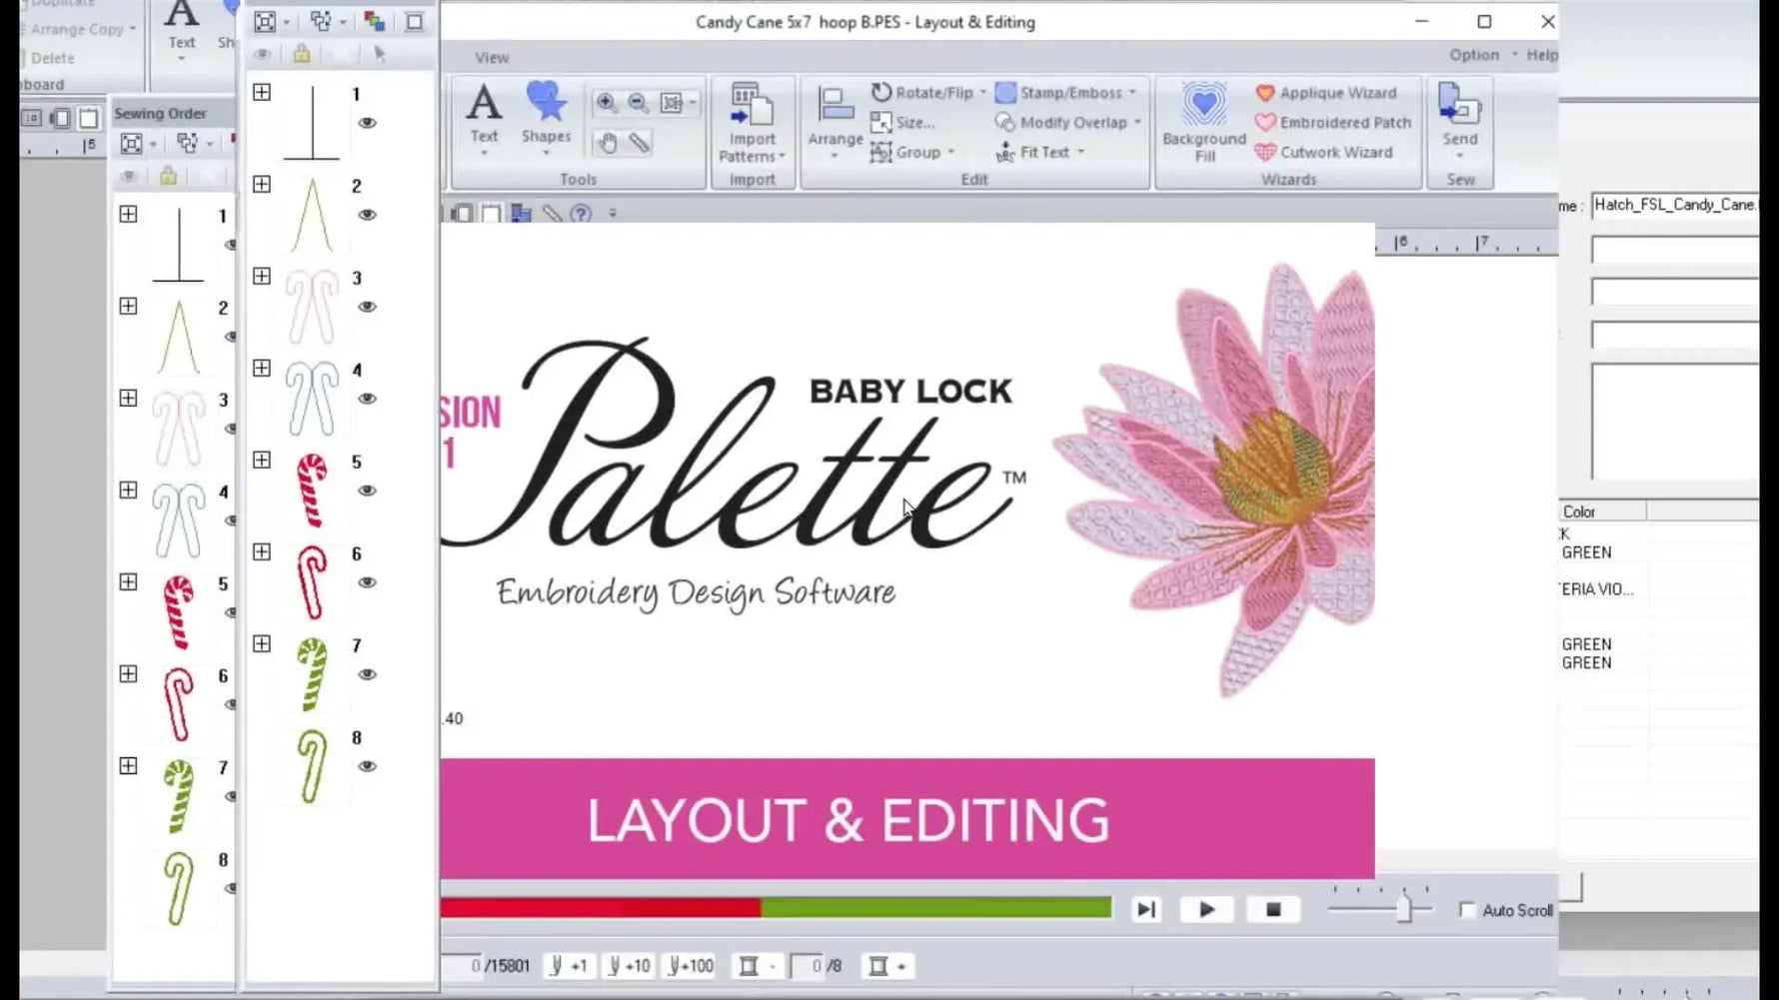
Task: Select green candy cane thumbnail 8 in front panel
Action: [312, 766]
